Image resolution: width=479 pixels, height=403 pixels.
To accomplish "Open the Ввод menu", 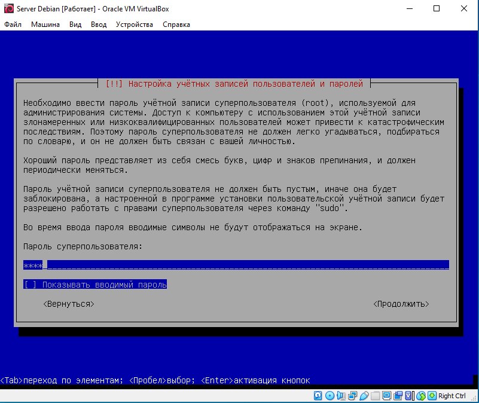I will [99, 25].
